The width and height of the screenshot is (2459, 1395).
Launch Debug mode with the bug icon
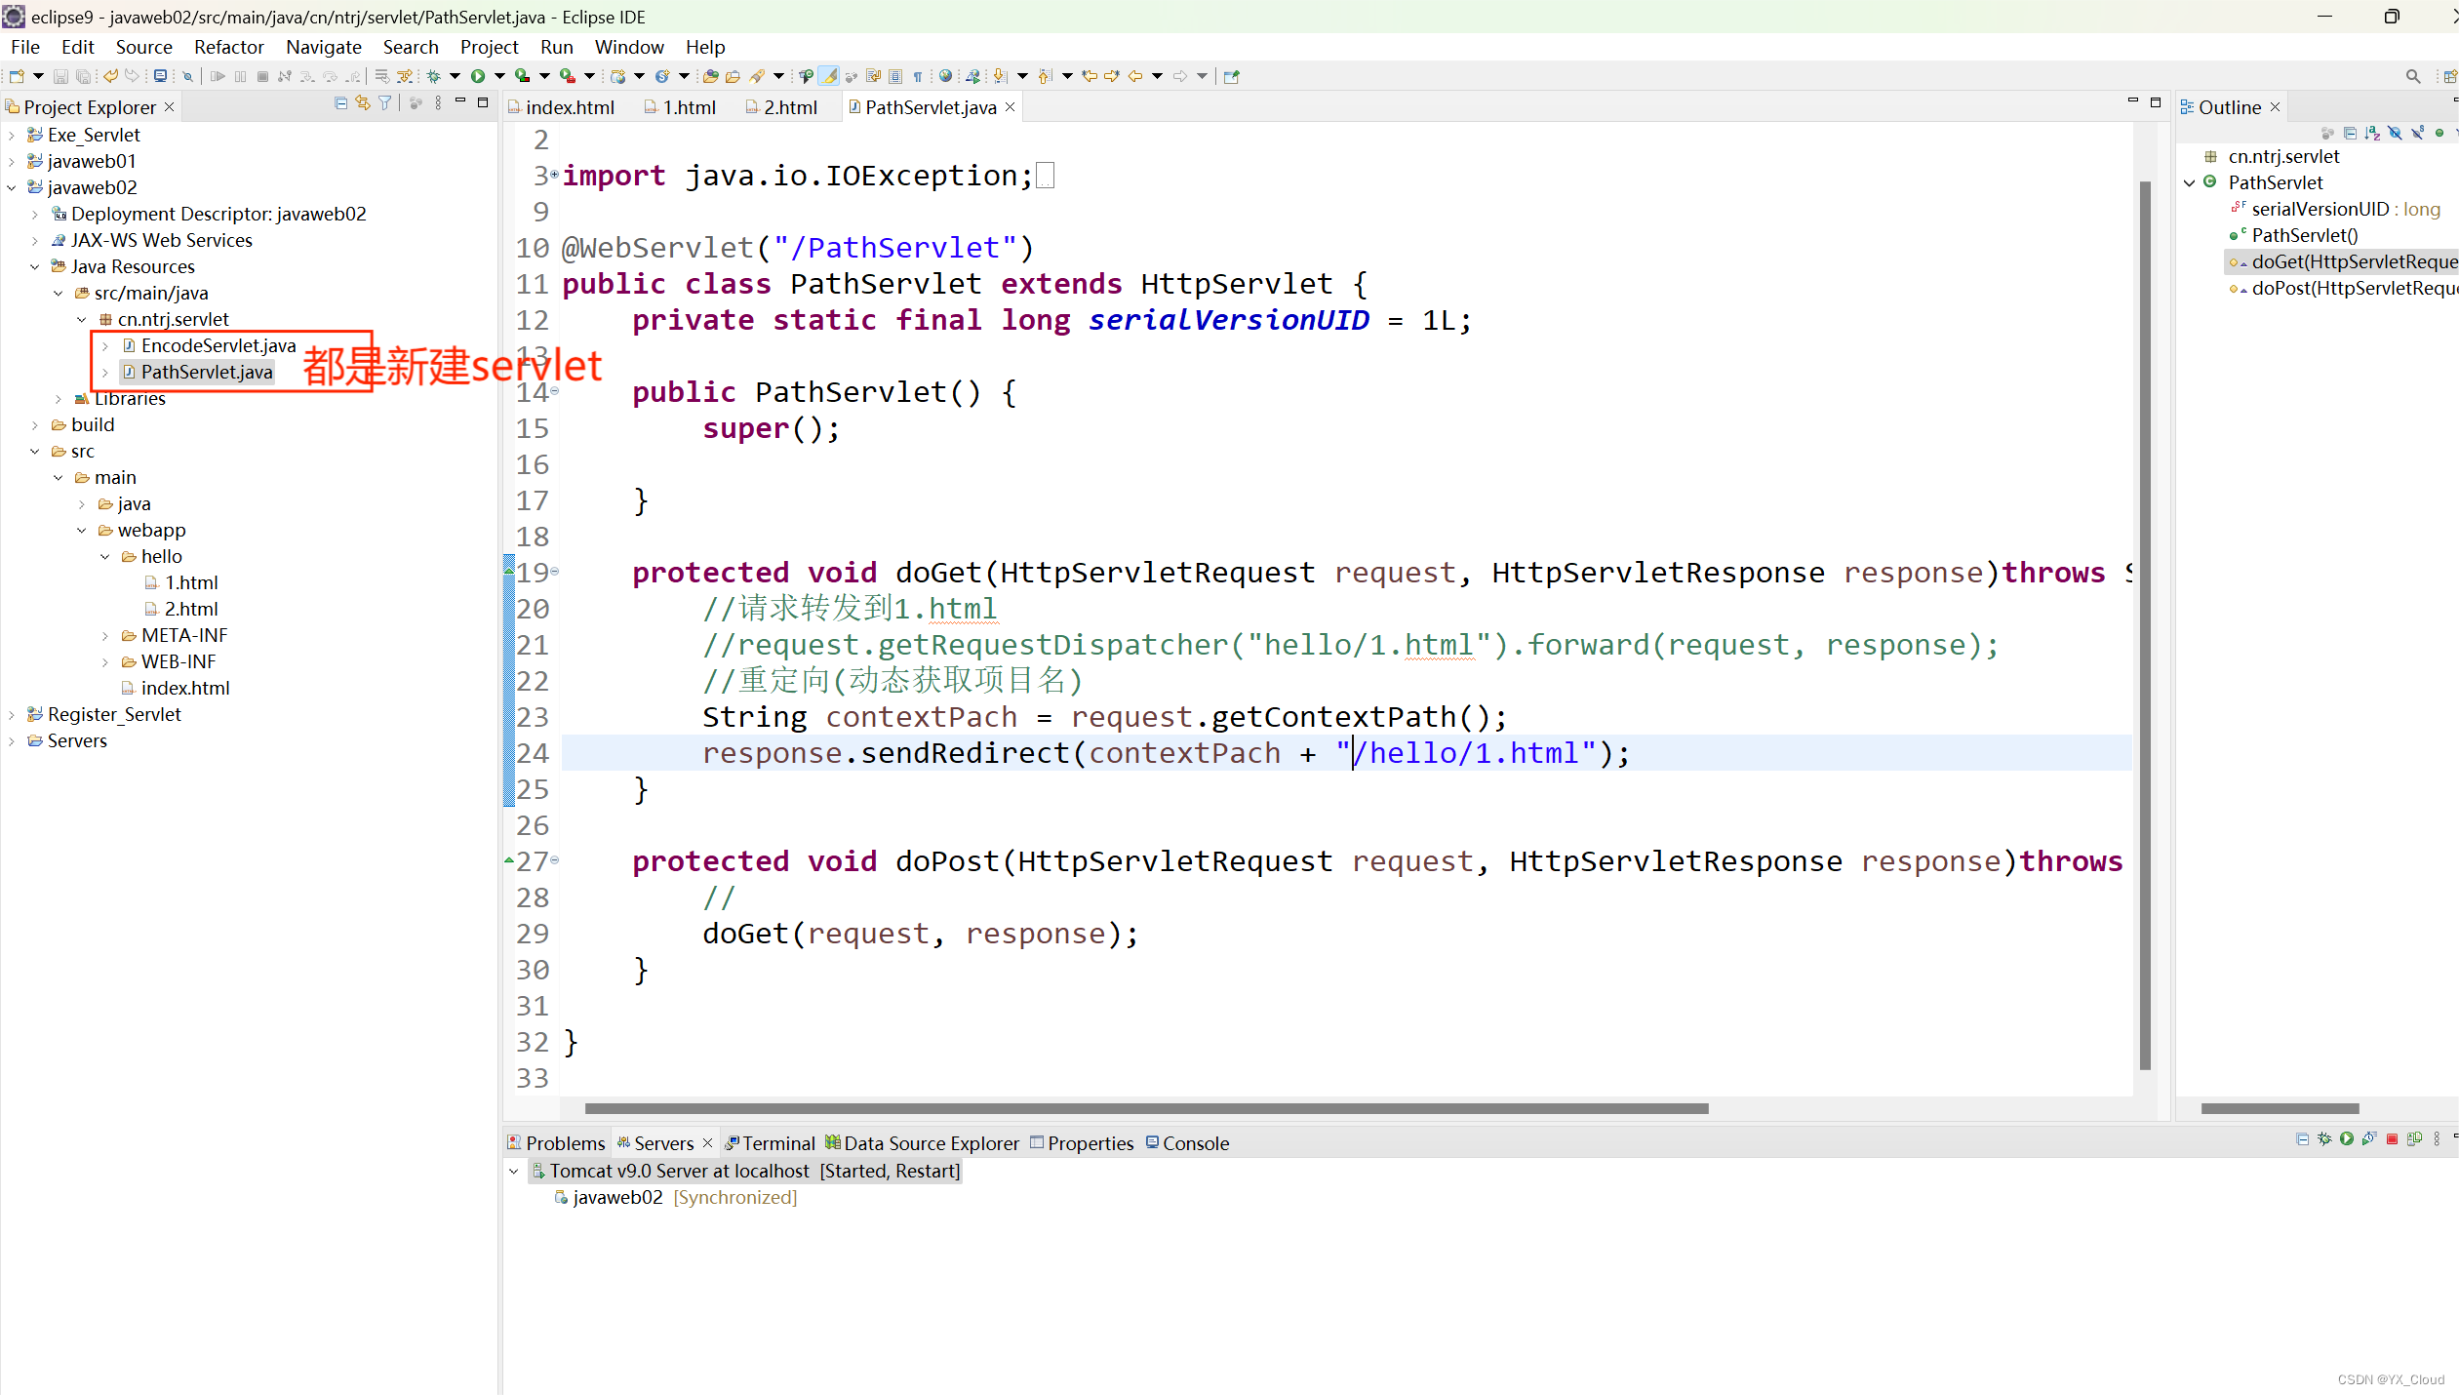pyautogui.click(x=434, y=76)
